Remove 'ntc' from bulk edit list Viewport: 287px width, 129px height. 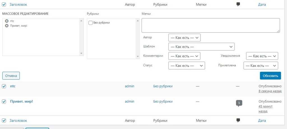point(7,21)
